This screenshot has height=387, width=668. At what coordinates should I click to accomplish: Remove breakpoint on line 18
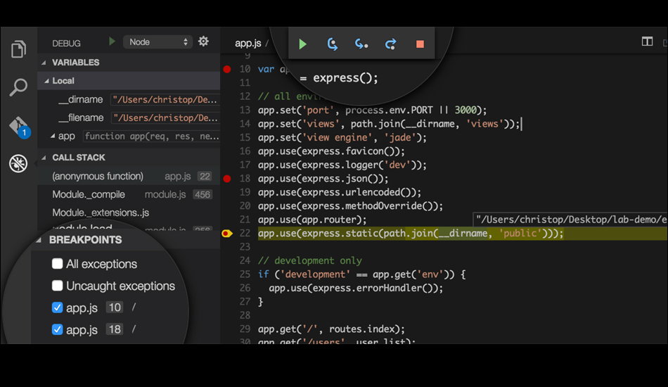click(x=227, y=179)
